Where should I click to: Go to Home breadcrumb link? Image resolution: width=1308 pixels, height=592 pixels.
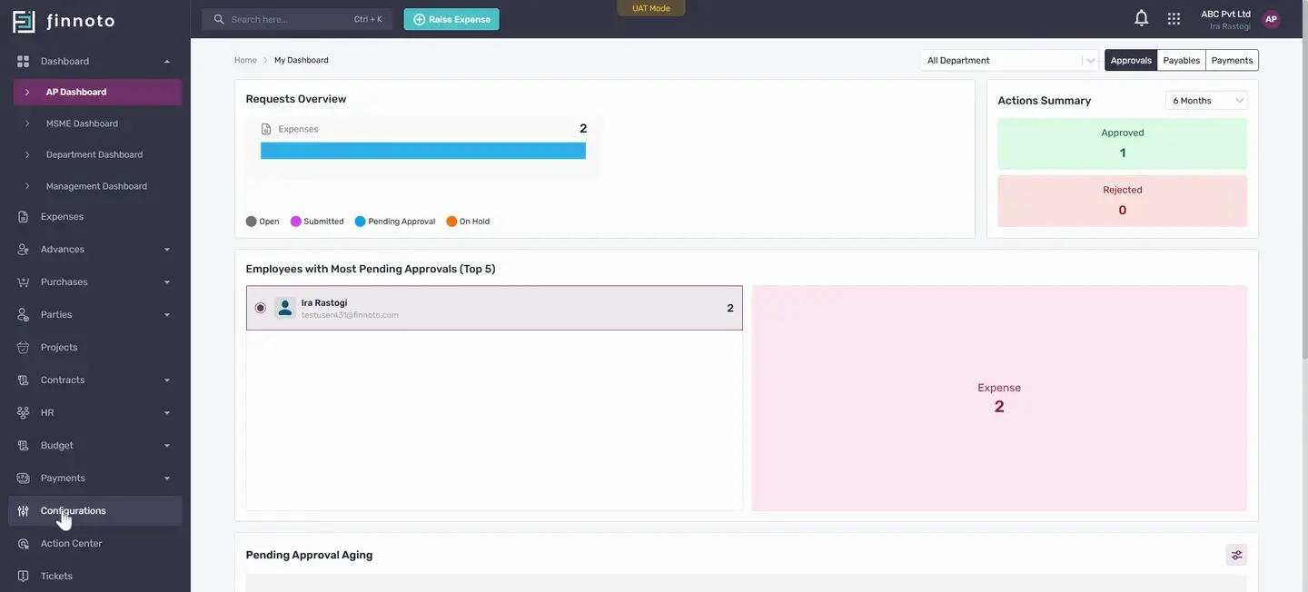click(x=245, y=60)
